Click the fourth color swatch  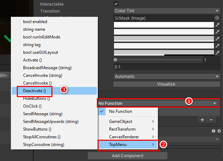164,46
